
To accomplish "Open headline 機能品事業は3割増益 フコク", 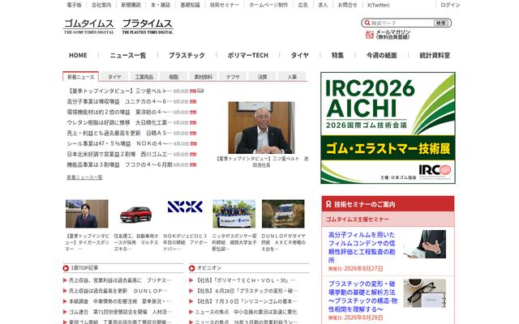I will point(119,164).
